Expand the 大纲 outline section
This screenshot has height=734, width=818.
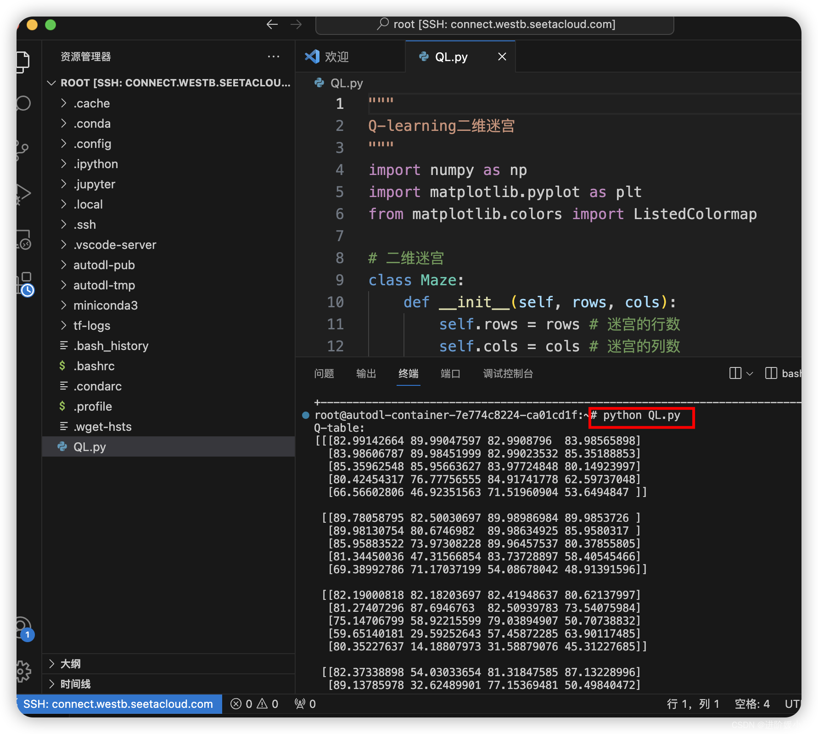pyautogui.click(x=169, y=664)
